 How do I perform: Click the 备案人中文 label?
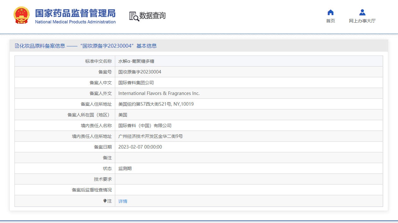(x=101, y=83)
